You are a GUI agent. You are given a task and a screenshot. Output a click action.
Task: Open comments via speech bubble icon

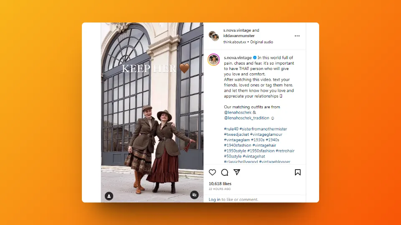225,172
